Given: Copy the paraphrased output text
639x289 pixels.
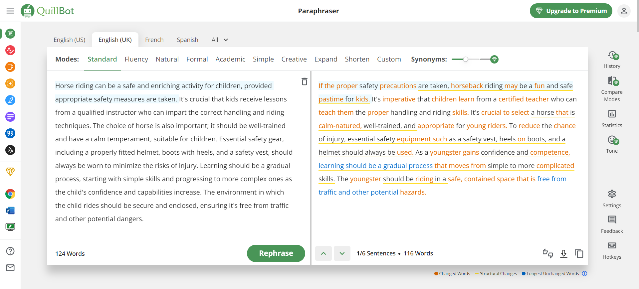Looking at the screenshot, I should (579, 253).
